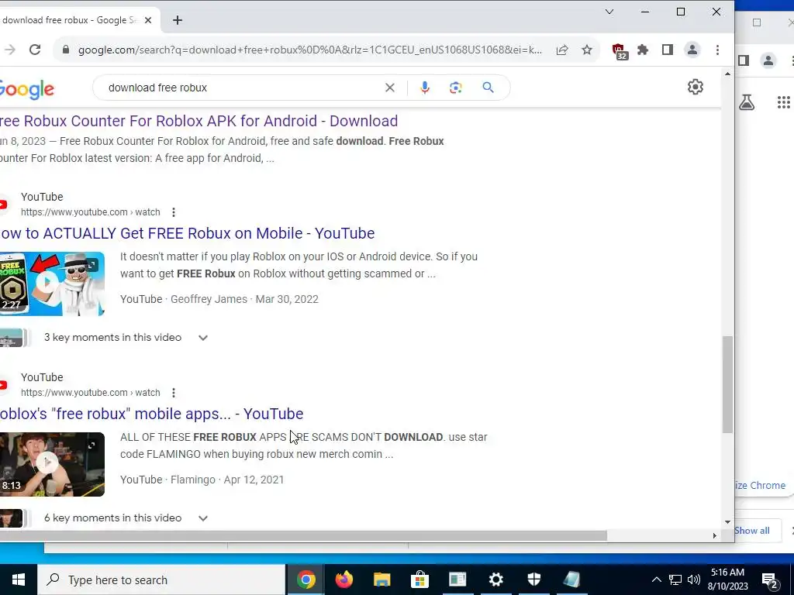Play the 2:27 Free Robux video thumbnail
Image resolution: width=794 pixels, height=595 pixels.
[x=52, y=284]
